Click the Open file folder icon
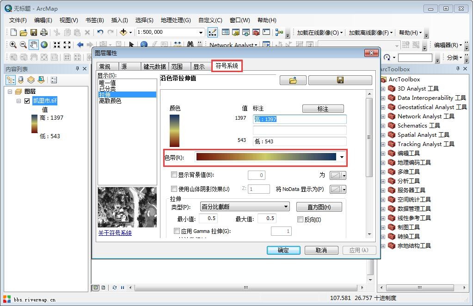The height and width of the screenshot is (306, 473). click(23, 32)
